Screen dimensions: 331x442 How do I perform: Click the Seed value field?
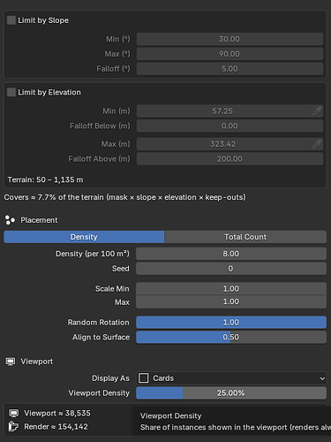coord(231,269)
